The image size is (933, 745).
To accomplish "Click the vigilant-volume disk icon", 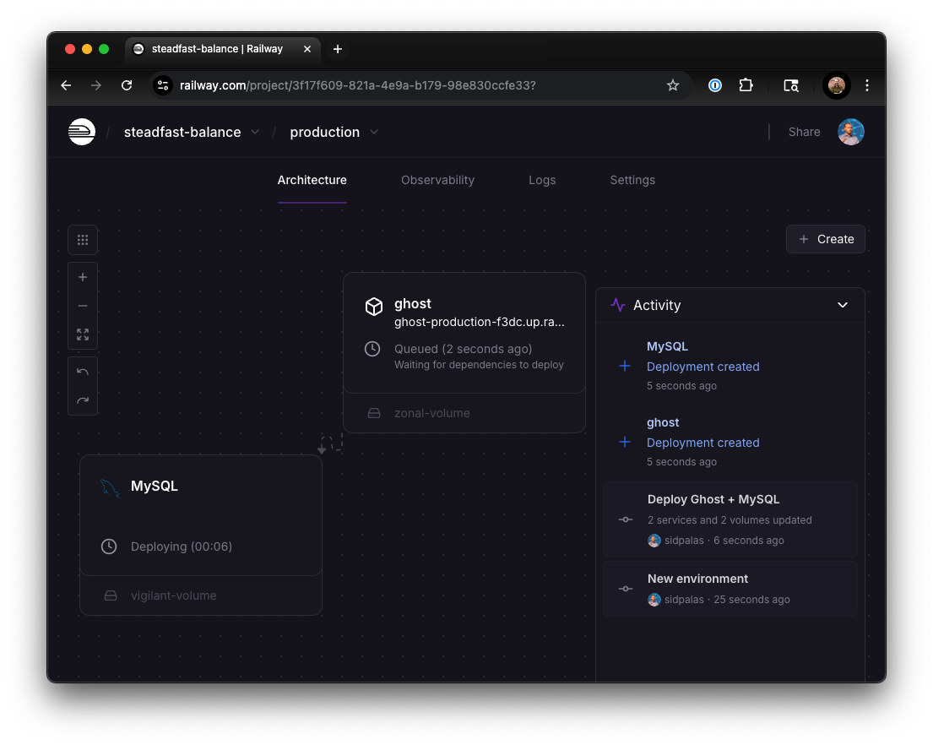I will point(111,595).
